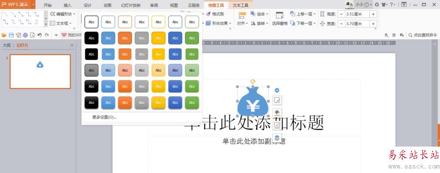Viewport: 440px width, 173px height.
Task: Click the print preview icon
Action: pyautogui.click(x=33, y=35)
